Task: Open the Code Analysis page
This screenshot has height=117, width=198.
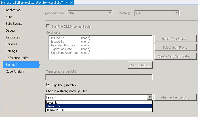Action: [15, 71]
